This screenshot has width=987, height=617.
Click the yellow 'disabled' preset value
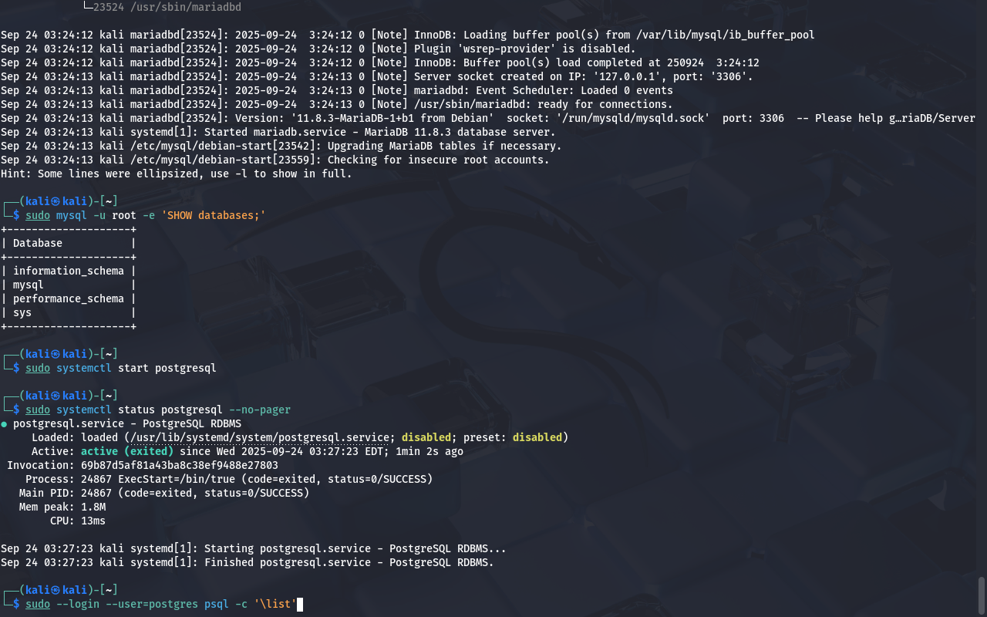[537, 437]
